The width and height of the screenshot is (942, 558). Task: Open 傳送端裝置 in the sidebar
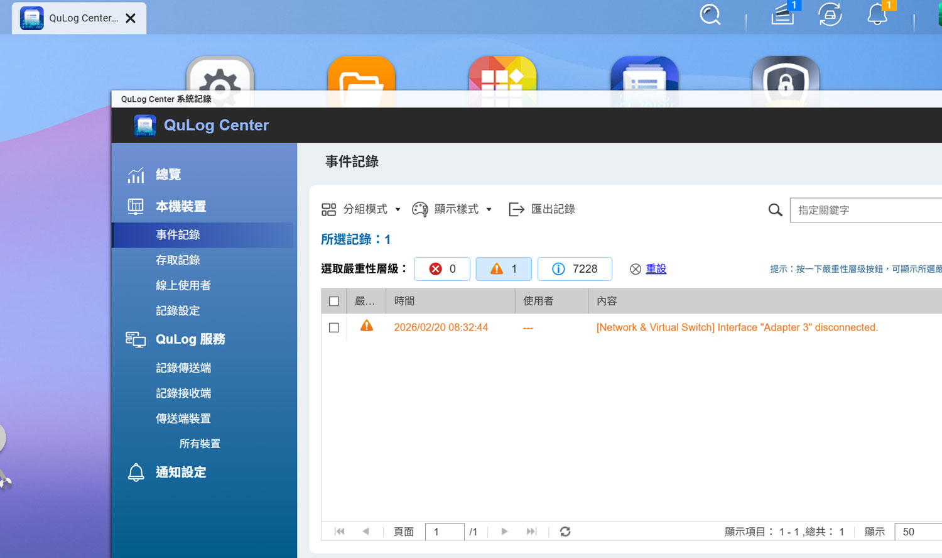click(x=183, y=418)
